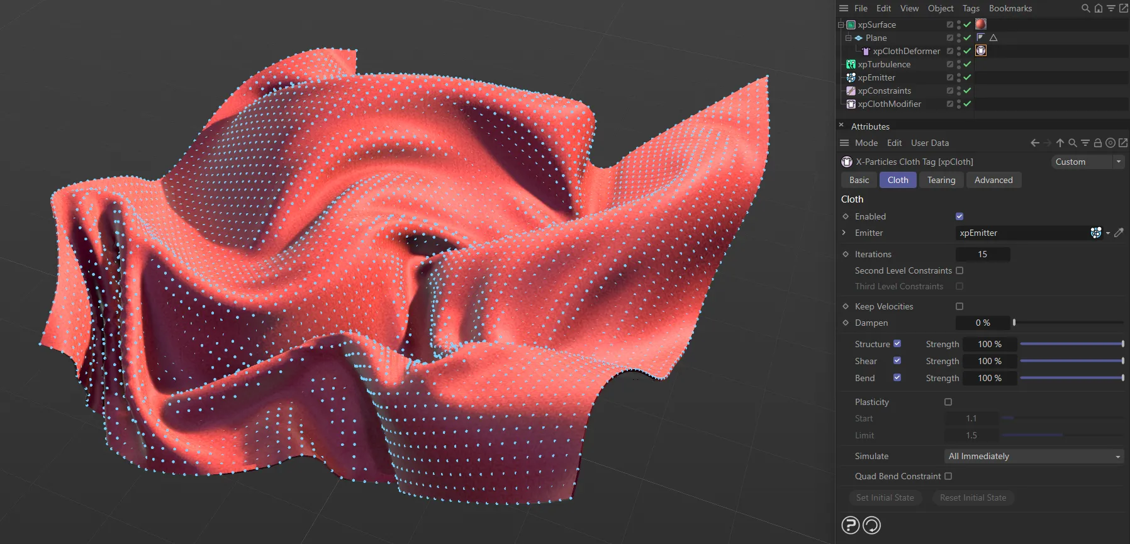Lock the Attributes element with padlock icon

tap(1098, 143)
